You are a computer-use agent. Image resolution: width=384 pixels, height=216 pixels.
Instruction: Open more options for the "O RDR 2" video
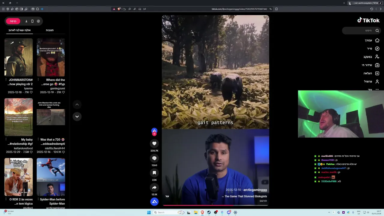pyautogui.click(x=6, y=199)
